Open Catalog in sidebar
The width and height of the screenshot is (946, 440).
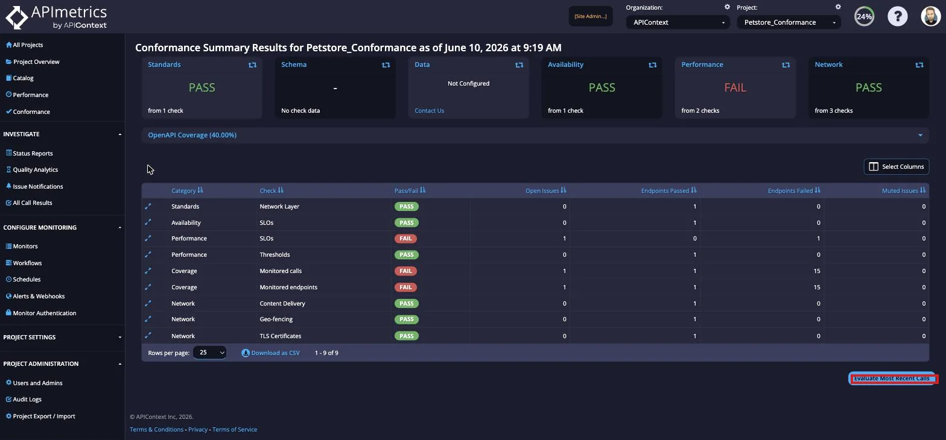[19, 78]
